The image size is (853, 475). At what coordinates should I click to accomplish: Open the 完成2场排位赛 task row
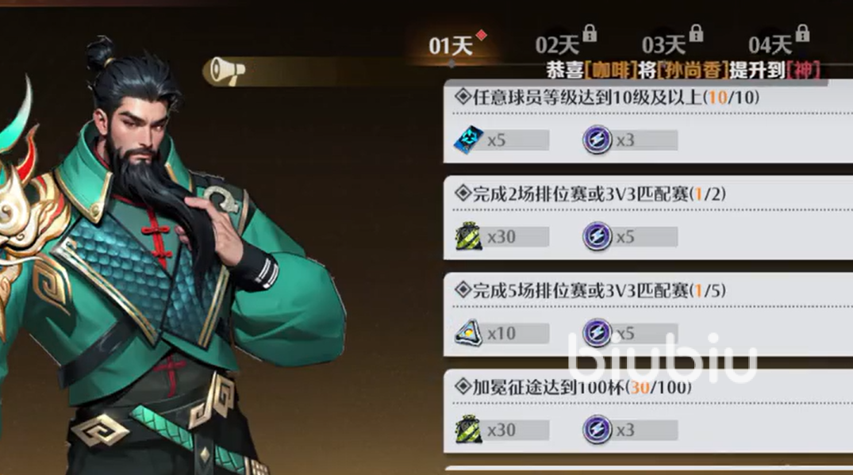(648, 217)
